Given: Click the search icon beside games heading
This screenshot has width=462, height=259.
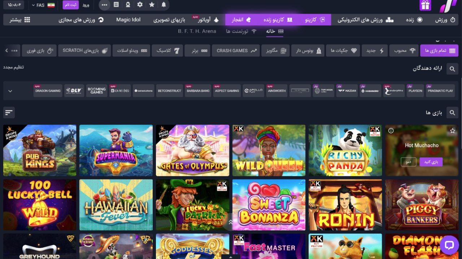Looking at the screenshot, I should (452, 113).
